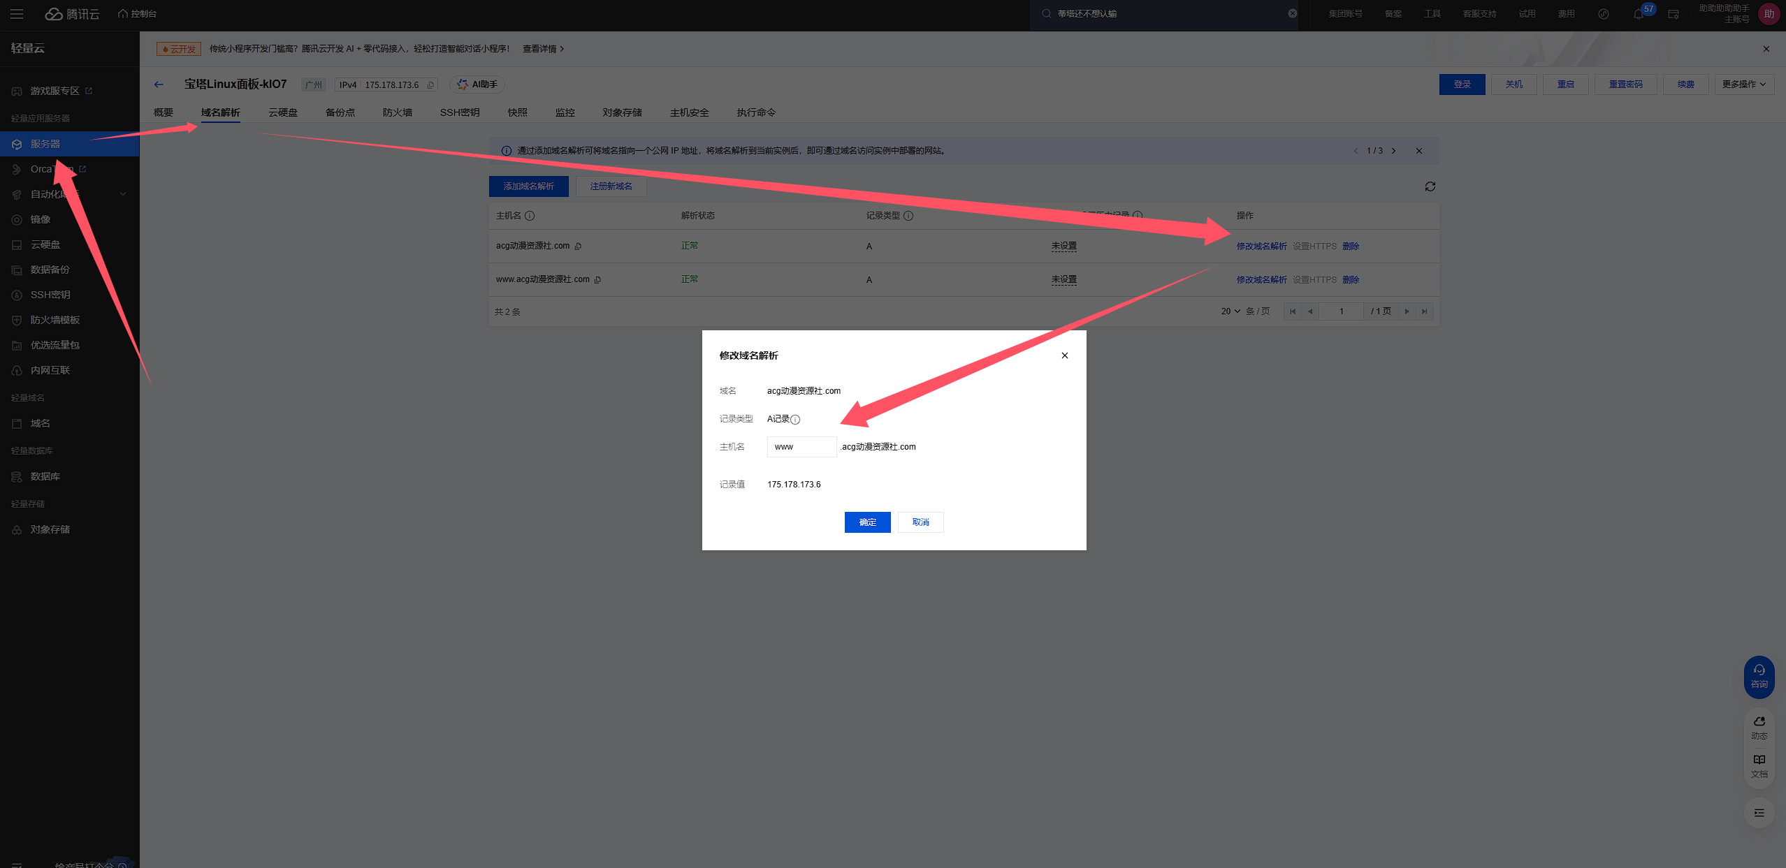Click the 文档 documentation icon
1786x868 pixels.
[x=1759, y=765]
